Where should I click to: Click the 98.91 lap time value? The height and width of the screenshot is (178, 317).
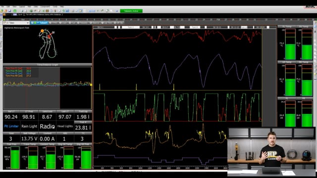[29, 117]
